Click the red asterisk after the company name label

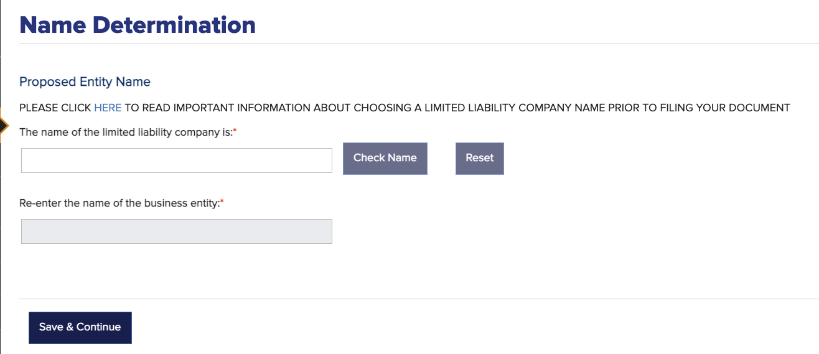[x=235, y=131]
